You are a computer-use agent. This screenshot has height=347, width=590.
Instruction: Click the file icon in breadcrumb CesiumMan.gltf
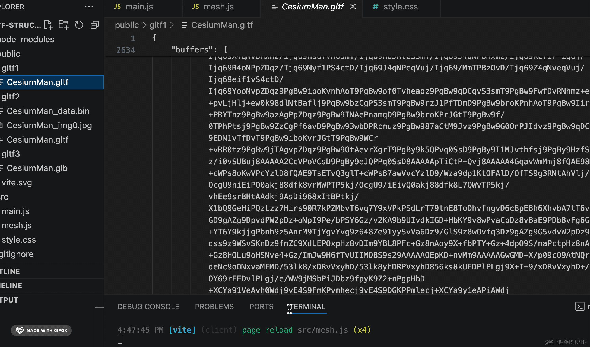pyautogui.click(x=184, y=25)
